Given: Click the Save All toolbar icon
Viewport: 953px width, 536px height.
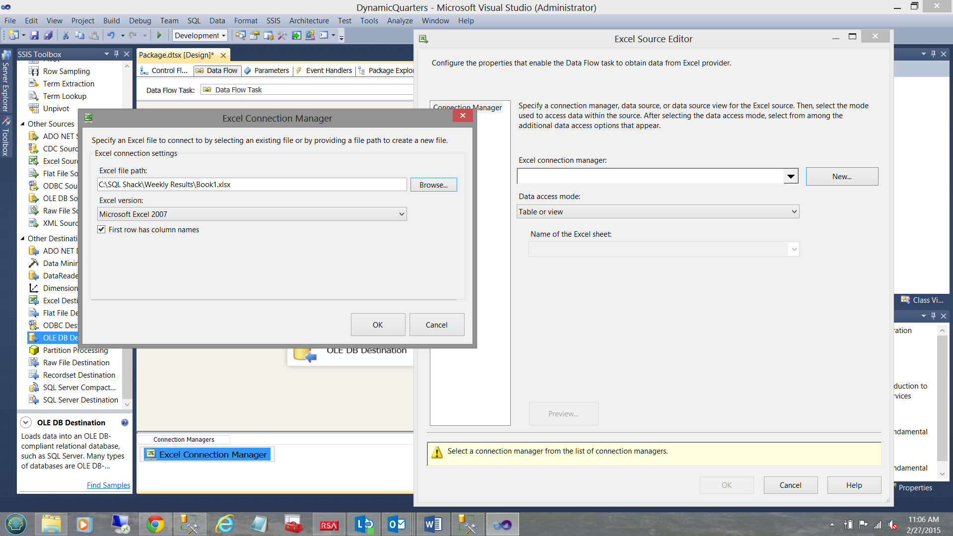Looking at the screenshot, I should pos(48,35).
